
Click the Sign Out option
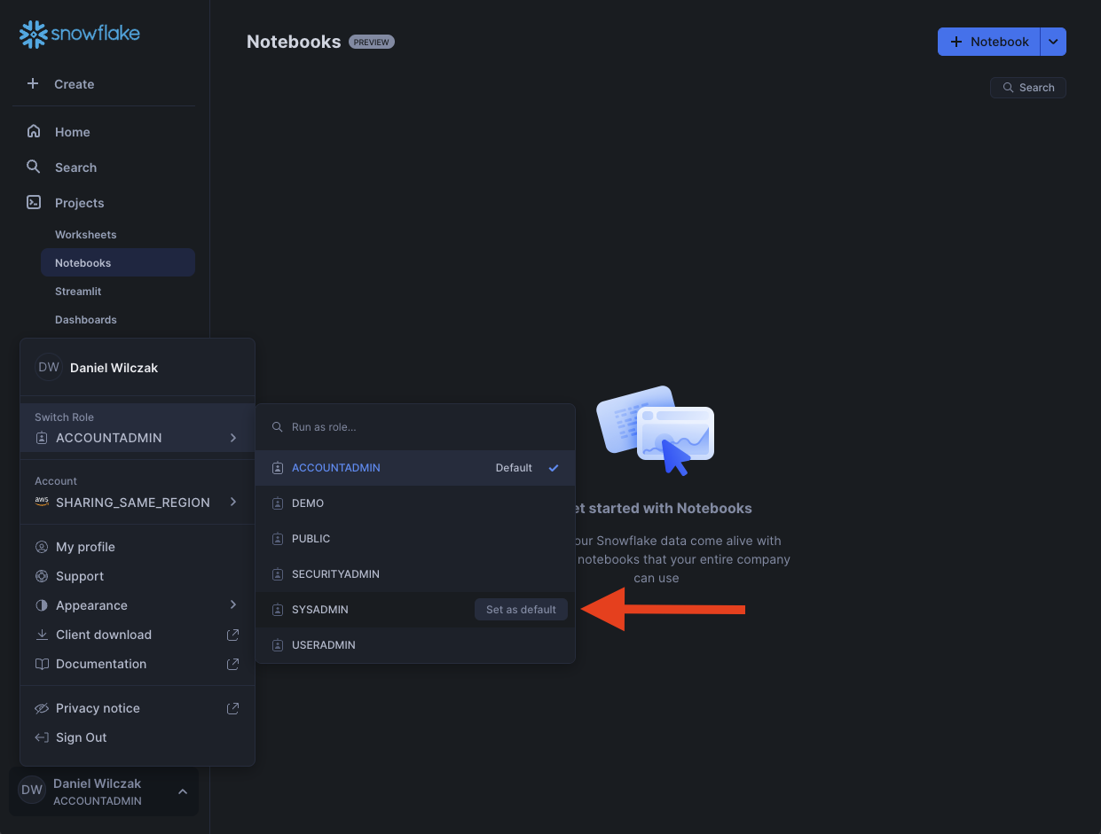138,737
